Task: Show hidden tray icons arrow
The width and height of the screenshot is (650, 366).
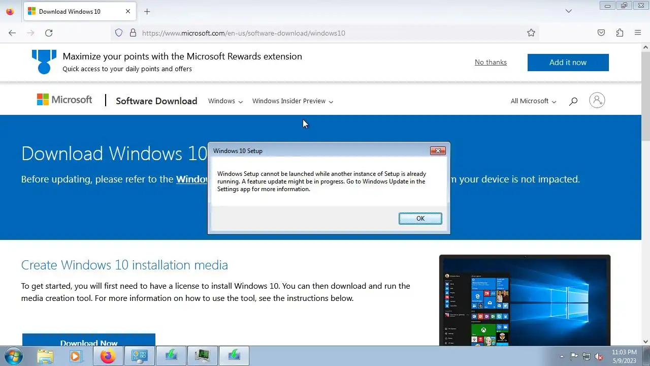Action: 562,356
